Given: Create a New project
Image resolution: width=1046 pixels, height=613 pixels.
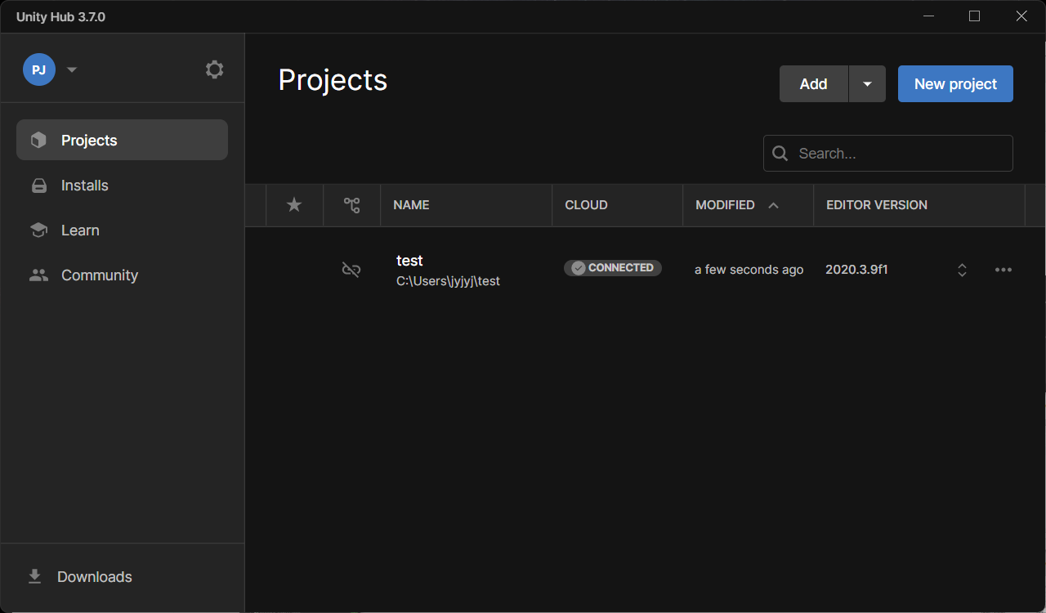Looking at the screenshot, I should [x=955, y=84].
